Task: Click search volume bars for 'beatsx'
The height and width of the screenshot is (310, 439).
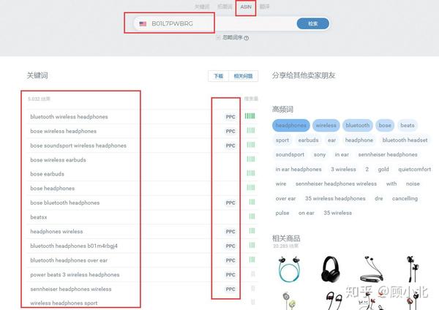Action: (x=252, y=216)
